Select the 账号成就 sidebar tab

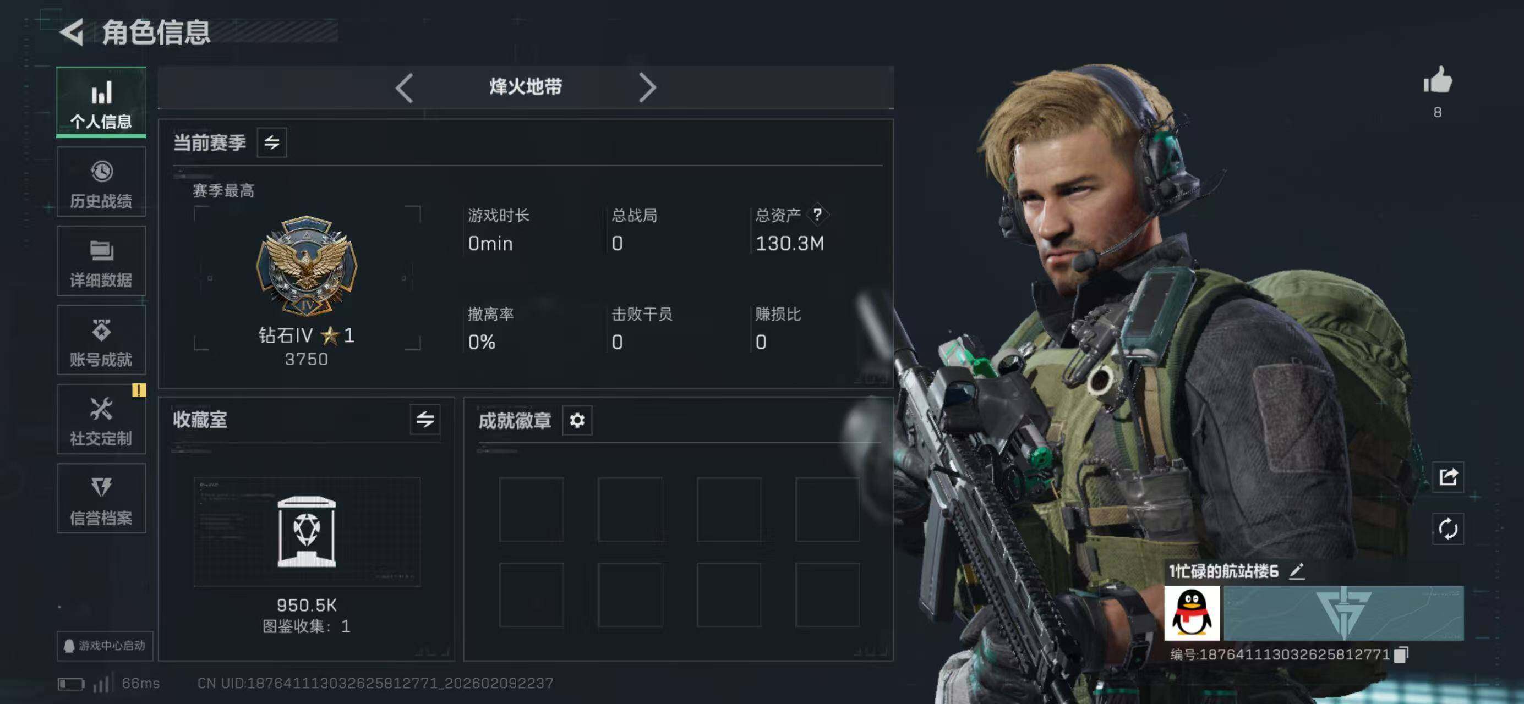click(101, 340)
